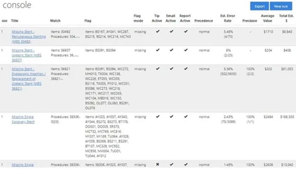The width and height of the screenshot is (296, 169).
Task: Sort by the Flag mode column header
Action: point(138,18)
